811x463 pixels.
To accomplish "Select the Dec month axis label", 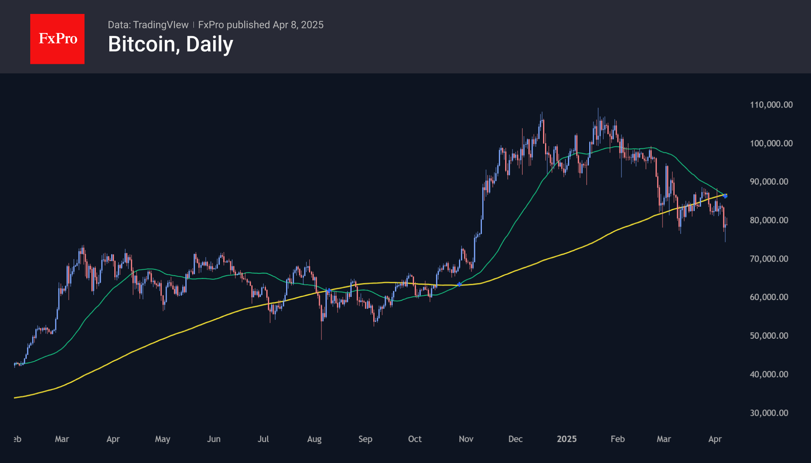I will pyautogui.click(x=515, y=439).
